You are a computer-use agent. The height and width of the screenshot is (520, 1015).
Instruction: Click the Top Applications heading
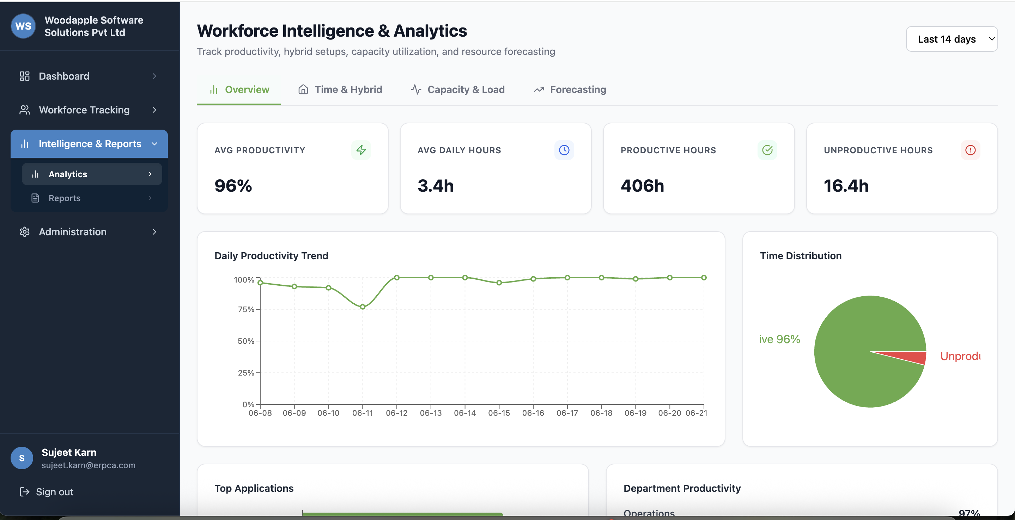click(254, 488)
